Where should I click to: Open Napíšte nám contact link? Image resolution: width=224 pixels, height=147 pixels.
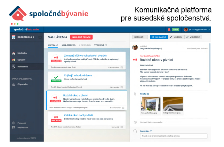point(23,128)
